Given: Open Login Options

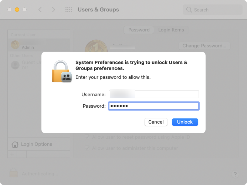Looking at the screenshot, I should coord(39,144).
